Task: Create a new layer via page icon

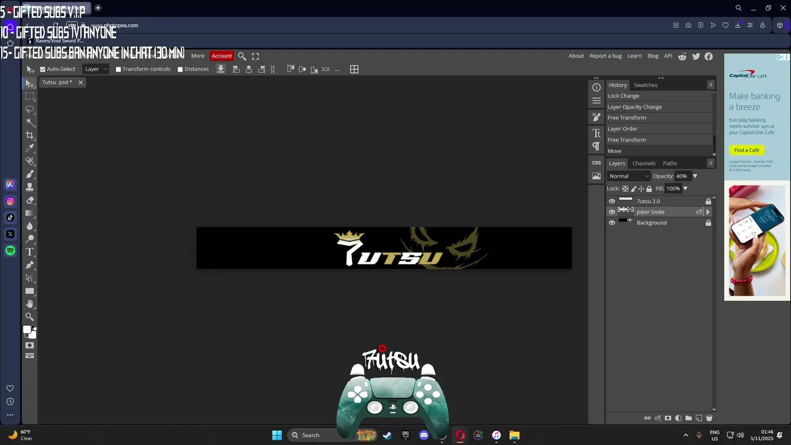Action: click(x=699, y=418)
